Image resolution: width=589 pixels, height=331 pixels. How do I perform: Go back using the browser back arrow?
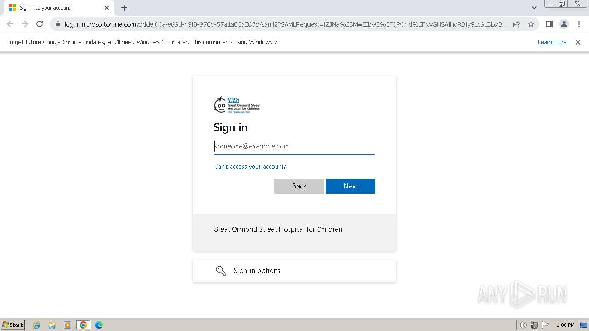point(10,24)
